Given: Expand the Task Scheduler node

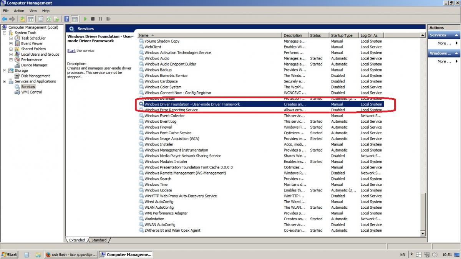Looking at the screenshot, I should [x=11, y=38].
